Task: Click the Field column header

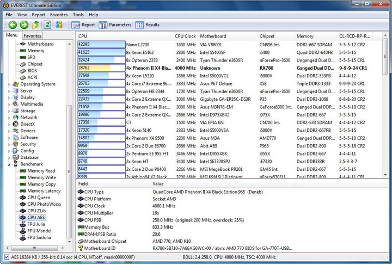Action: [113, 184]
